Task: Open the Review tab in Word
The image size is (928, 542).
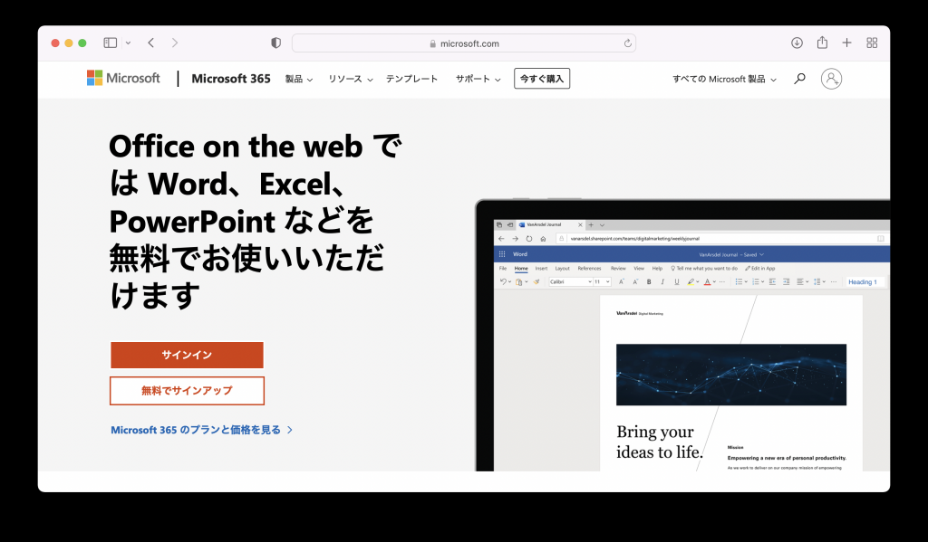Action: (x=618, y=268)
